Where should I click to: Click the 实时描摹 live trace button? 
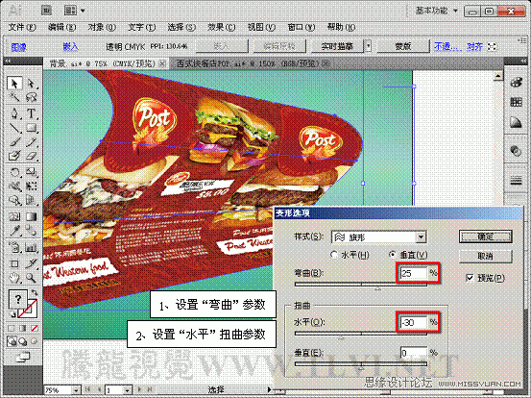(x=337, y=46)
